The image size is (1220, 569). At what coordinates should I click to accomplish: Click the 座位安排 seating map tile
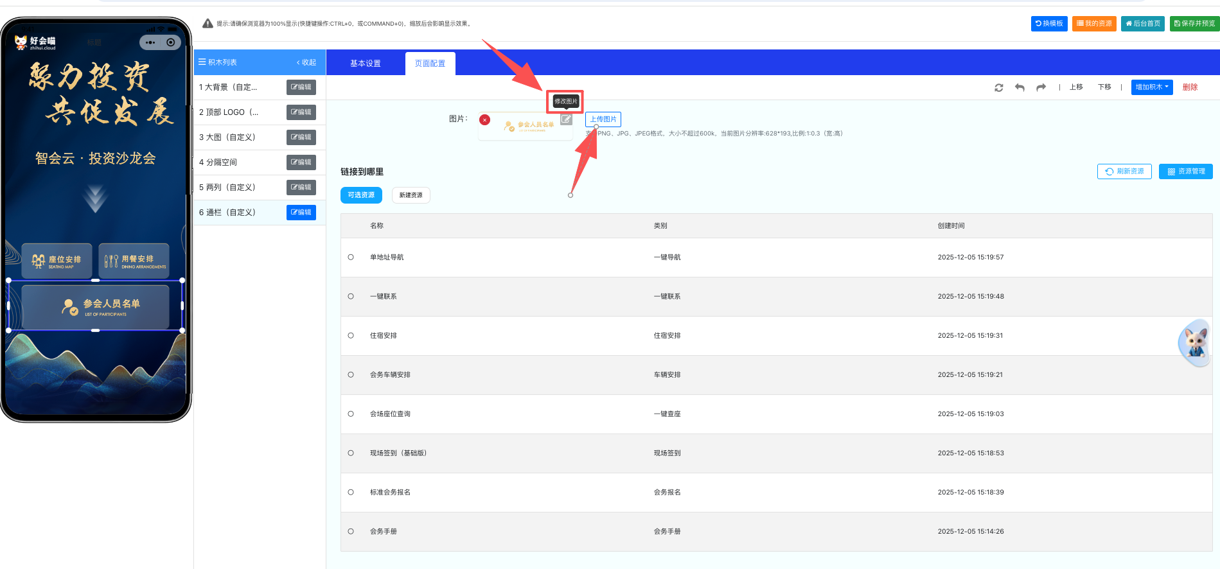(57, 261)
